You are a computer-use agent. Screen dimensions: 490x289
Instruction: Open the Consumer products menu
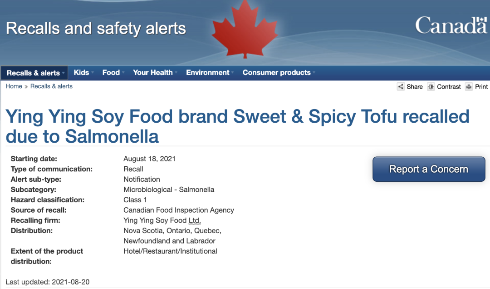pos(276,73)
